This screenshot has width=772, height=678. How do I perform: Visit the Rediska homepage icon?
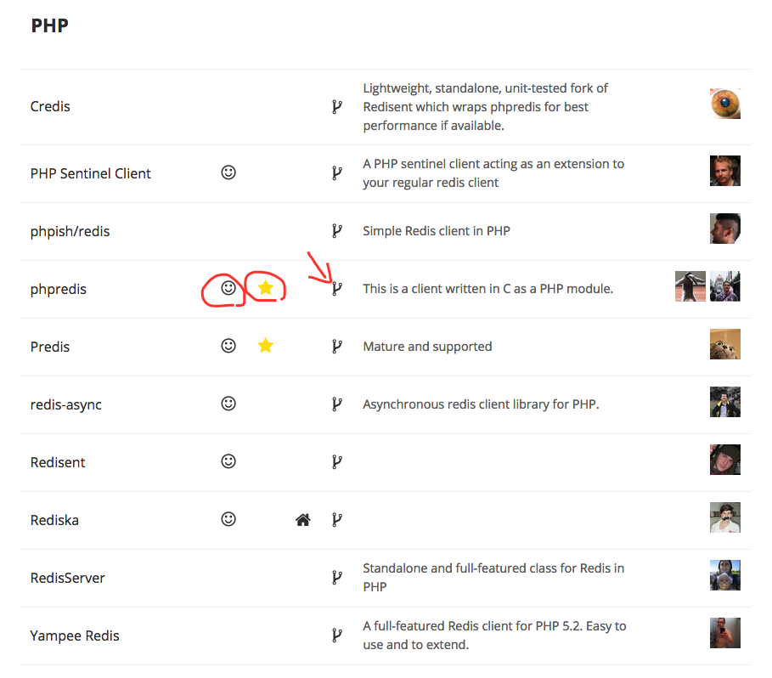[303, 519]
